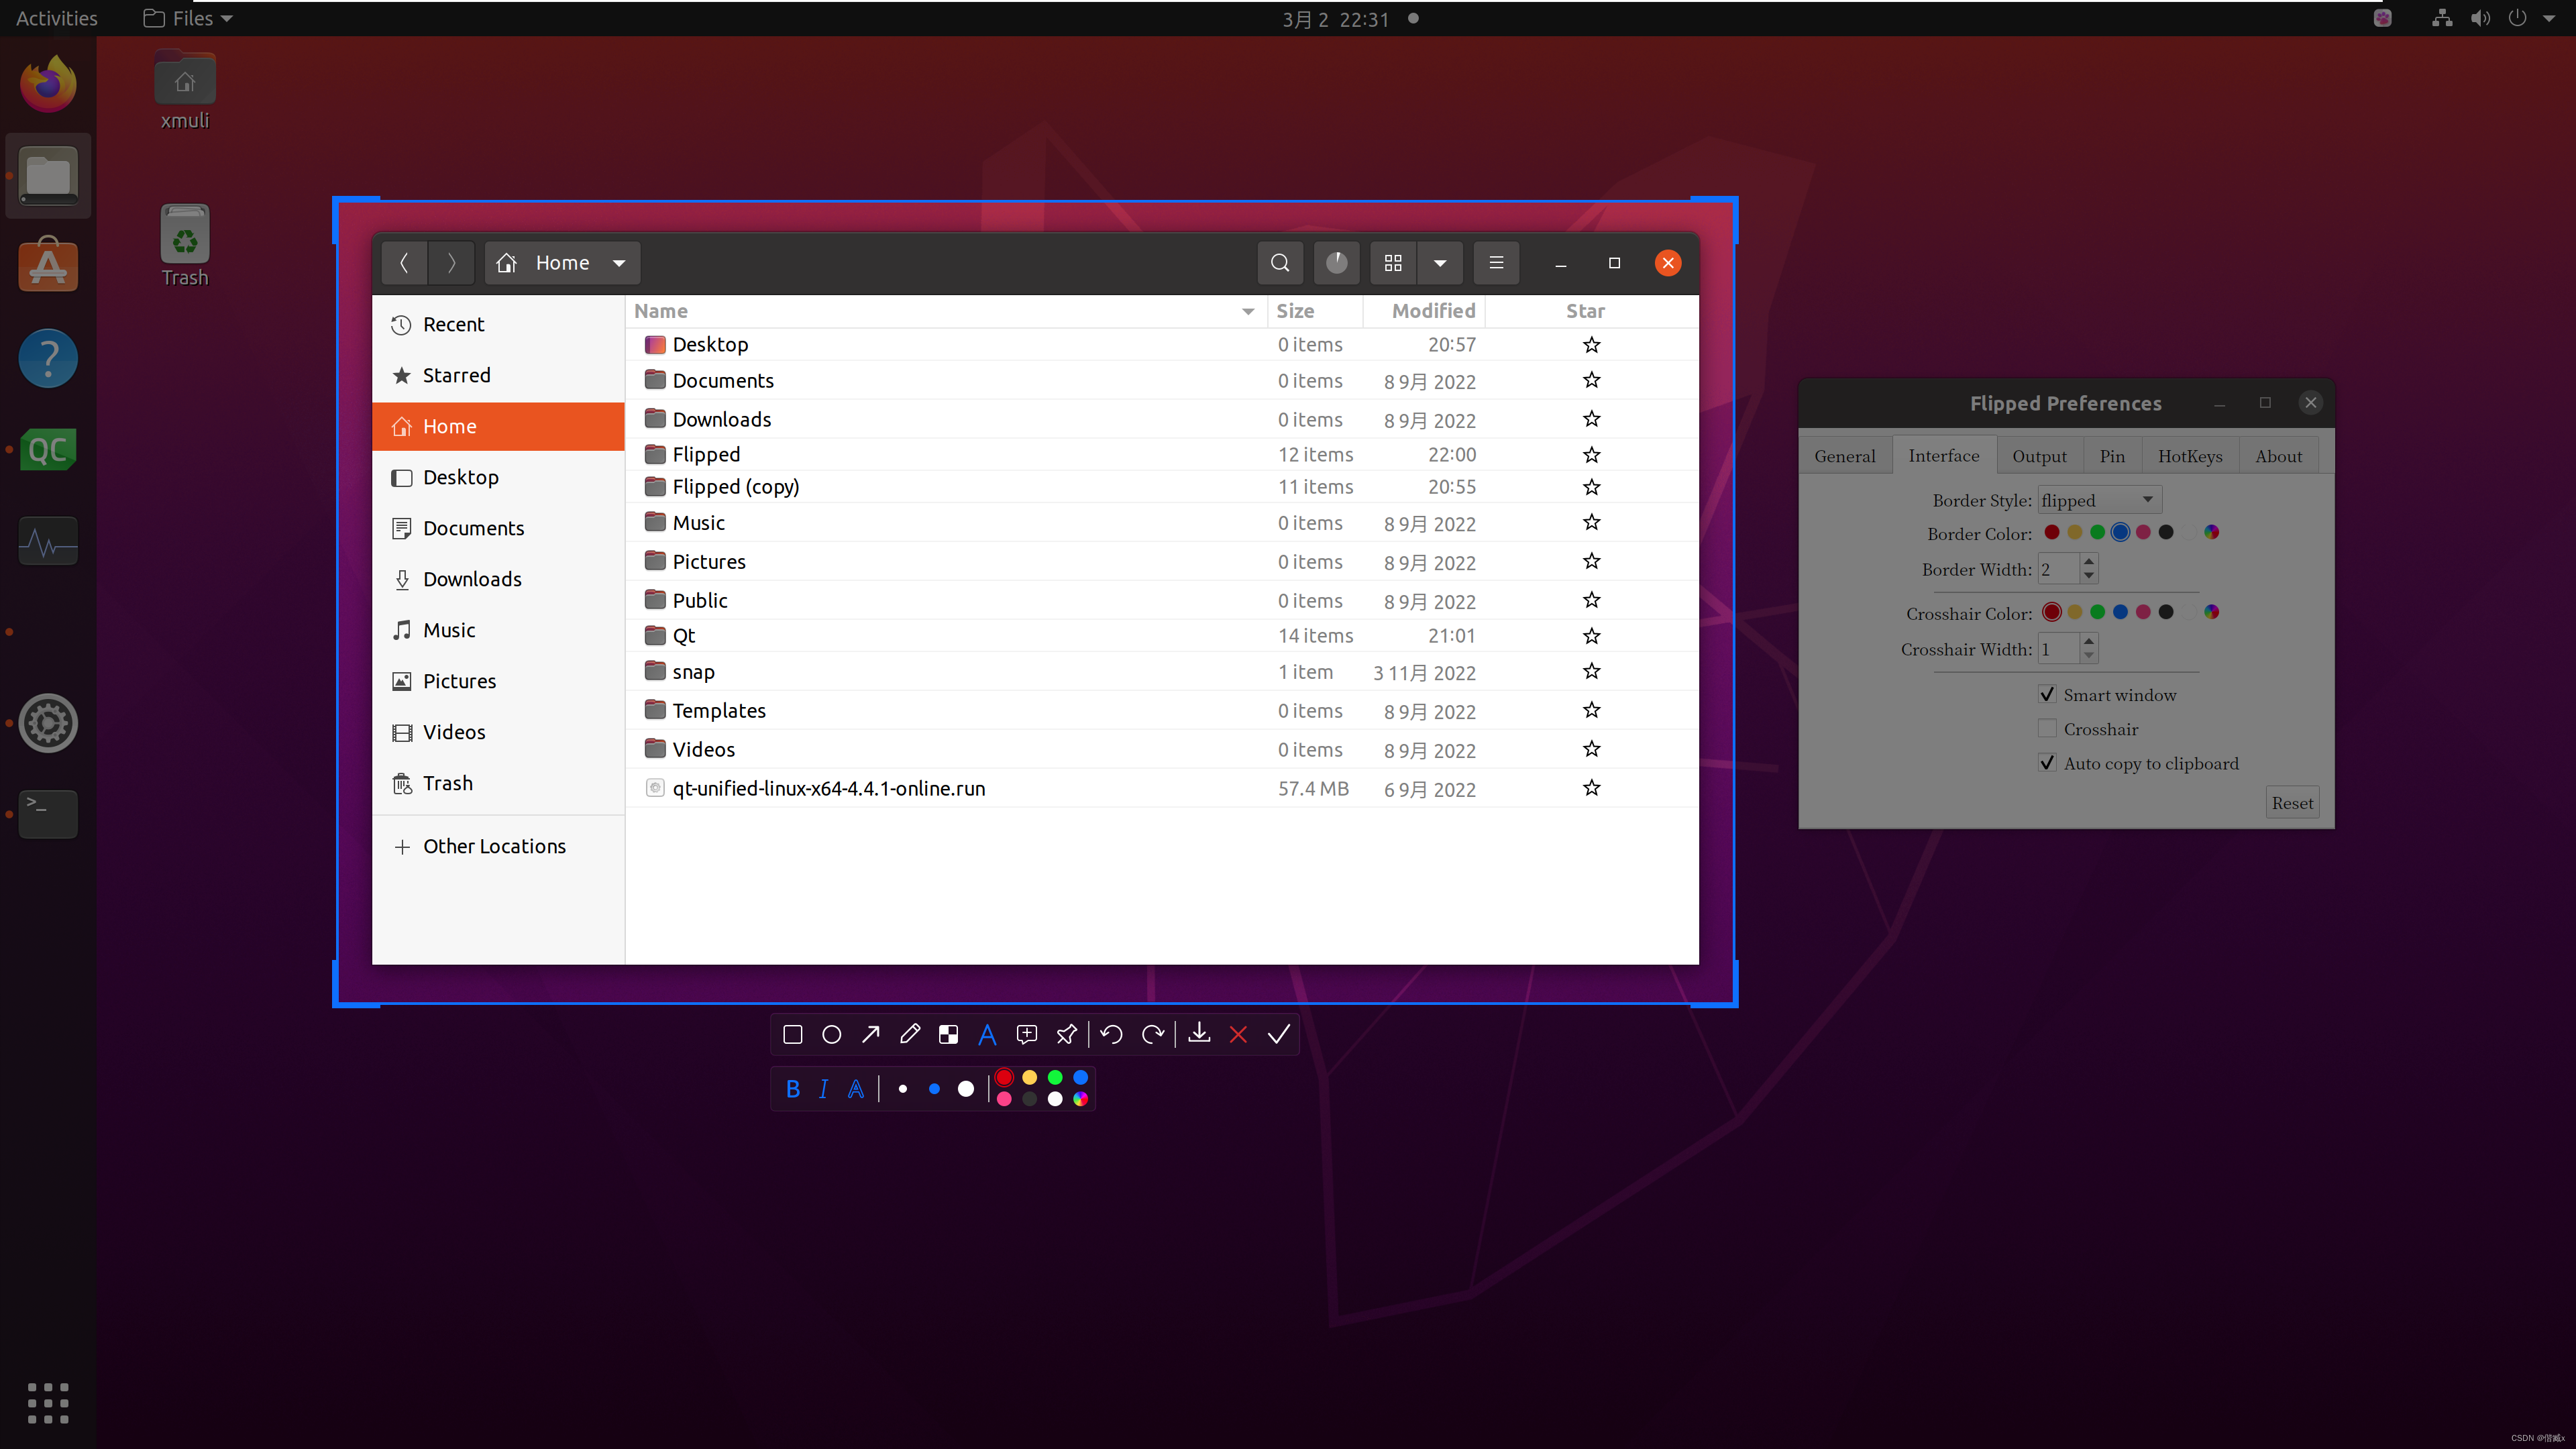
Task: Toggle outlined text style
Action: 855,1089
